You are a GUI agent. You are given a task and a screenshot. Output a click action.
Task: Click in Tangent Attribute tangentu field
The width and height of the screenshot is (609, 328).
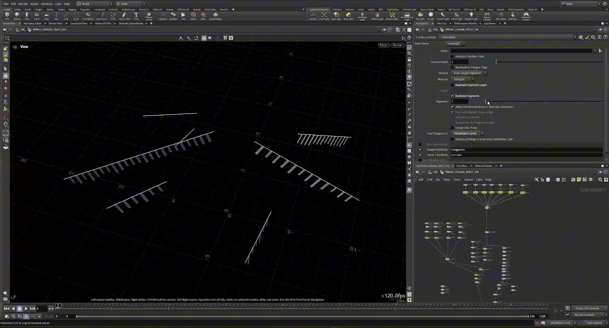(526, 150)
